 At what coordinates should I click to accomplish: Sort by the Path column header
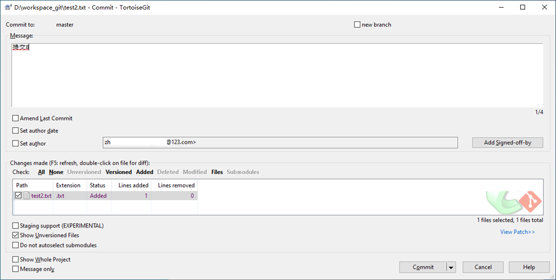pyautogui.click(x=33, y=185)
